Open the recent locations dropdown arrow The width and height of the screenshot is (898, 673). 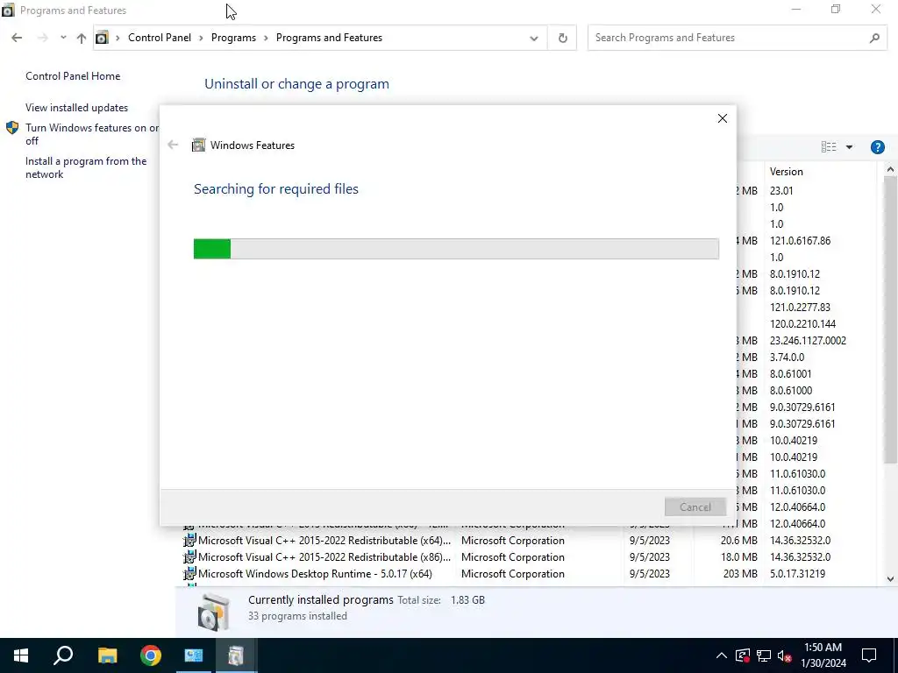pos(63,38)
